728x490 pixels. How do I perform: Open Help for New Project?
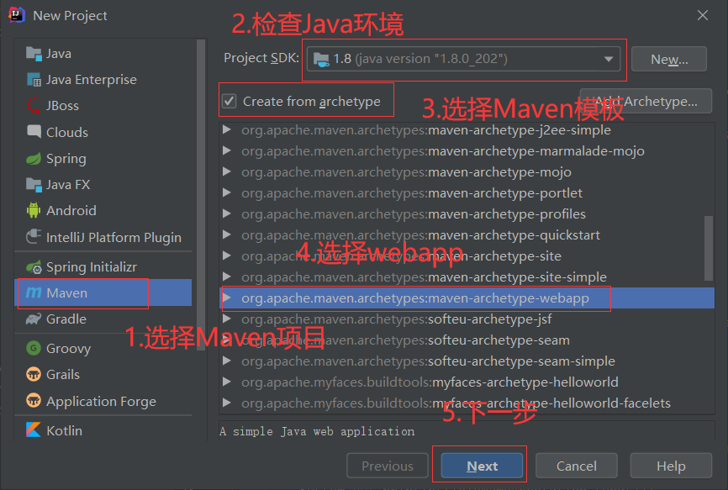(671, 466)
